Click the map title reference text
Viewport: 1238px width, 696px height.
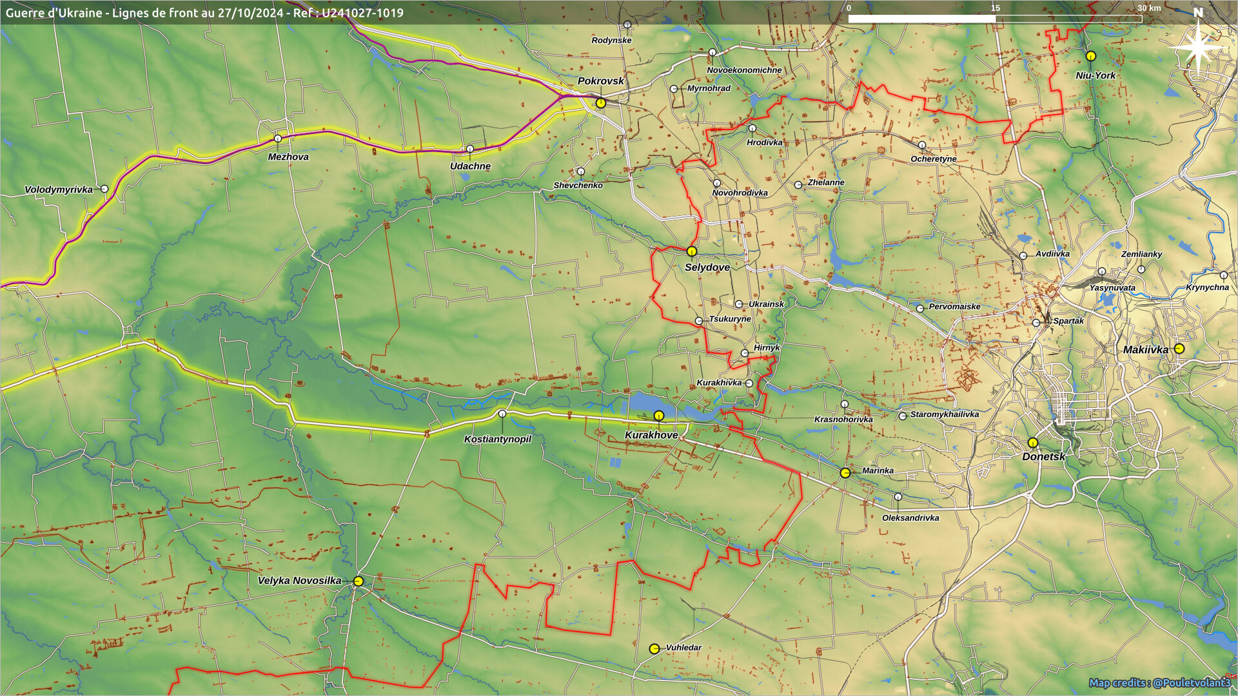(x=204, y=13)
